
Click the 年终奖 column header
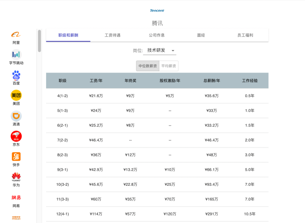[x=130, y=81]
